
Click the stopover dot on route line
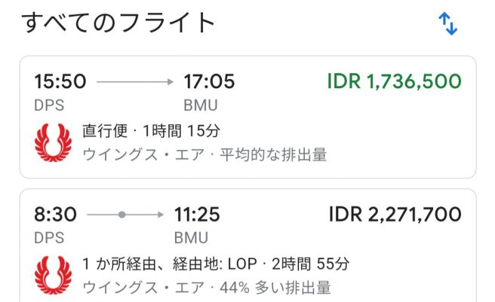121,215
